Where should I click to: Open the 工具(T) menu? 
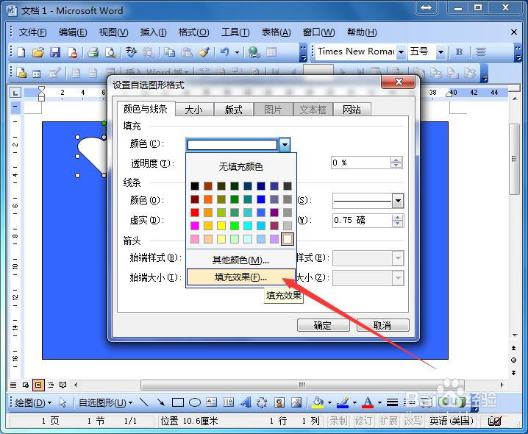tap(235, 32)
